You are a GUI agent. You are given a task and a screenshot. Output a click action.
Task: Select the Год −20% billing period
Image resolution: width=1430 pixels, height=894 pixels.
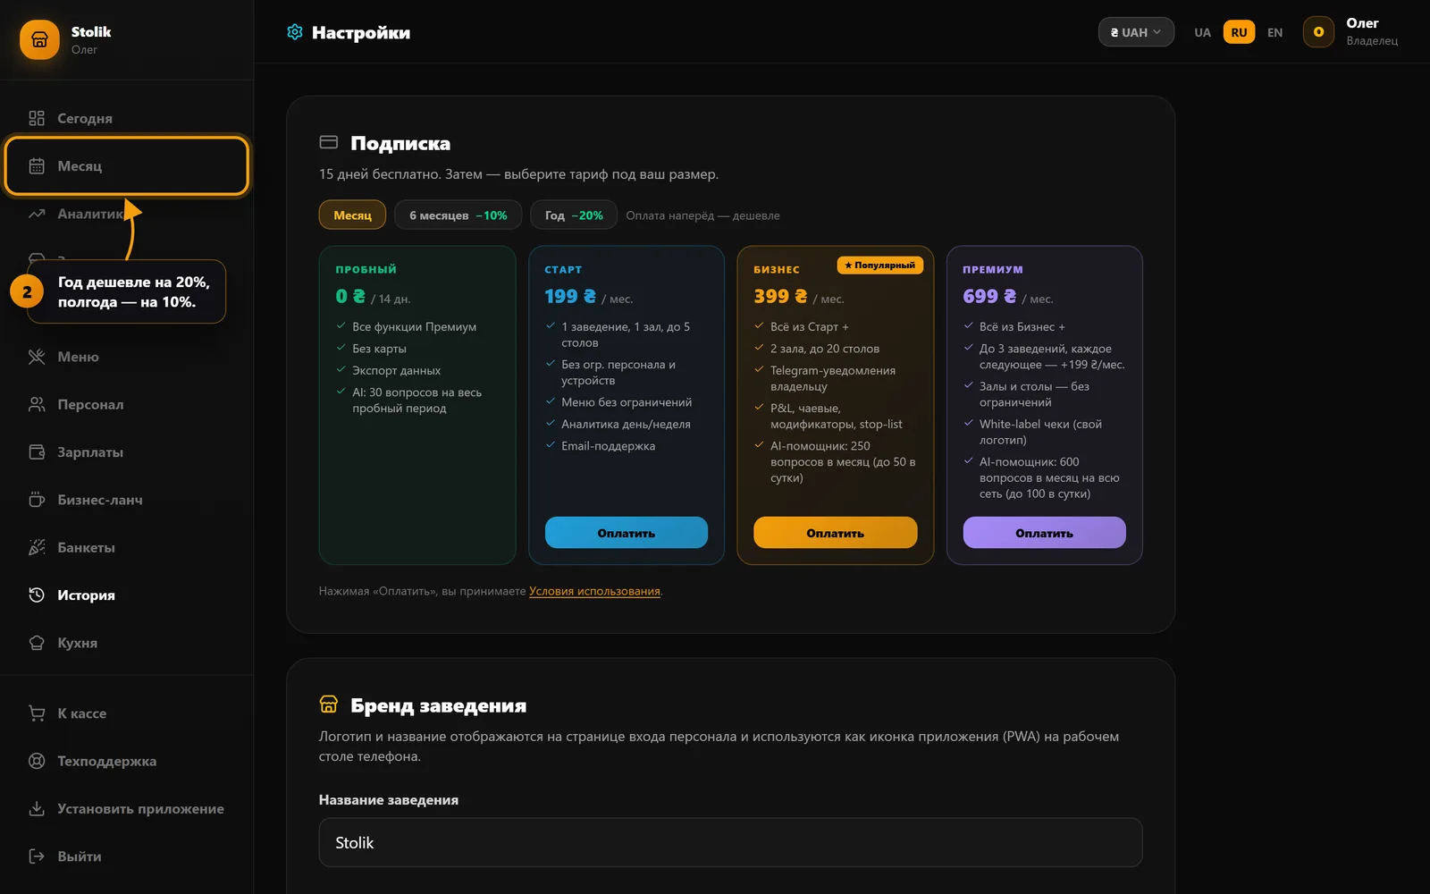(x=574, y=215)
